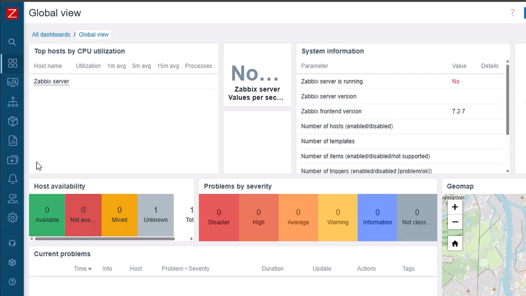
Task: Open the Administration gear icon in sidebar
Action: click(x=13, y=217)
